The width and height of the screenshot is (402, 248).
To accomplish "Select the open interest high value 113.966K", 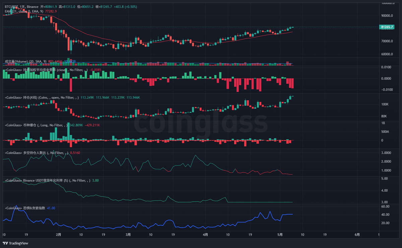I will point(103,98).
